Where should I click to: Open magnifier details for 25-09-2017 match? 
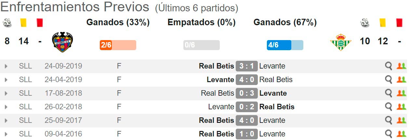click(389, 120)
